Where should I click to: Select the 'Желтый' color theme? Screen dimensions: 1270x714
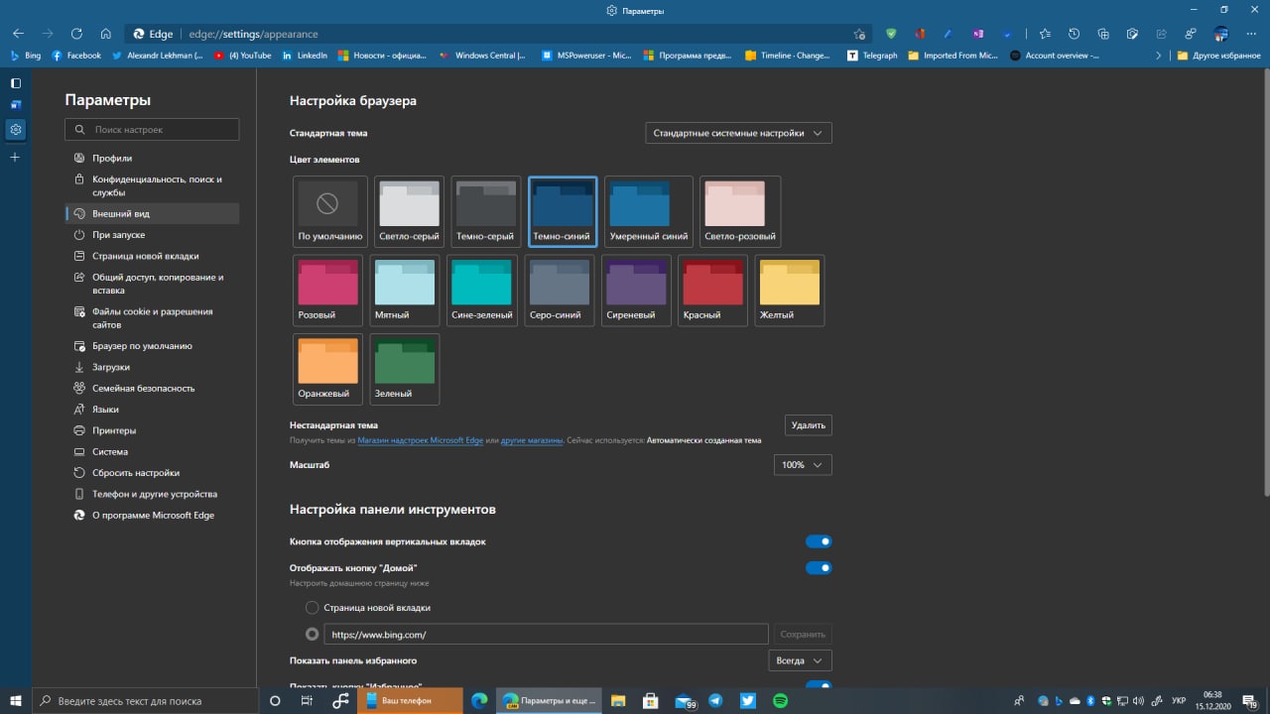pos(790,291)
